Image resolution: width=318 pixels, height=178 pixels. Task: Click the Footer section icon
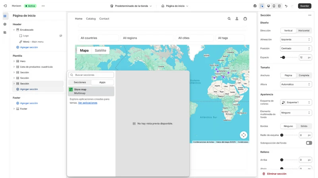coord(17,109)
